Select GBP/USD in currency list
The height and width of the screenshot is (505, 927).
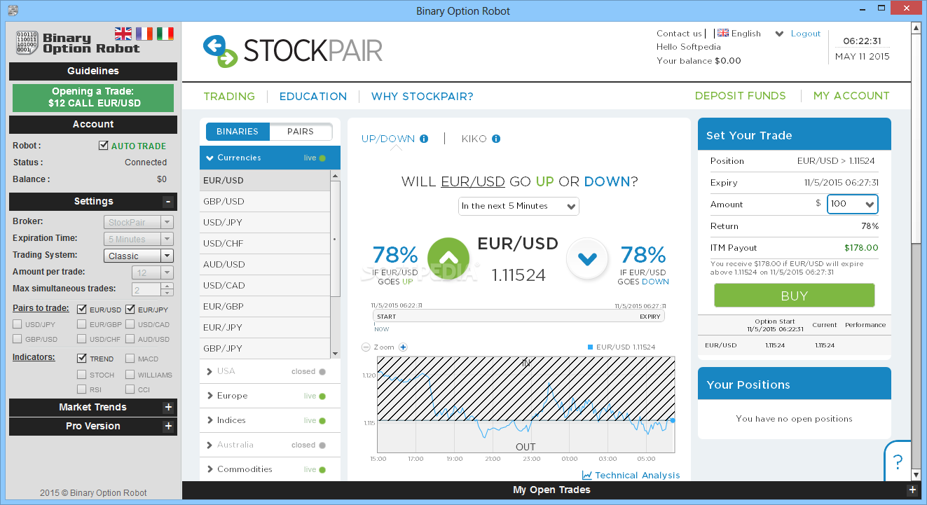pyautogui.click(x=265, y=201)
